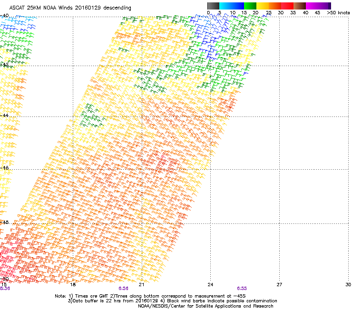The image size is (352, 309).
Task: Click the purple time label '8:56'
Action: [124, 289]
